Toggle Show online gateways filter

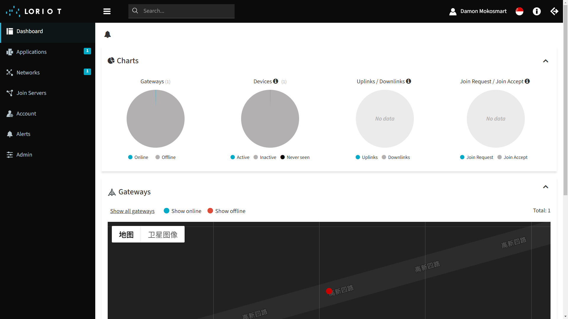click(183, 211)
